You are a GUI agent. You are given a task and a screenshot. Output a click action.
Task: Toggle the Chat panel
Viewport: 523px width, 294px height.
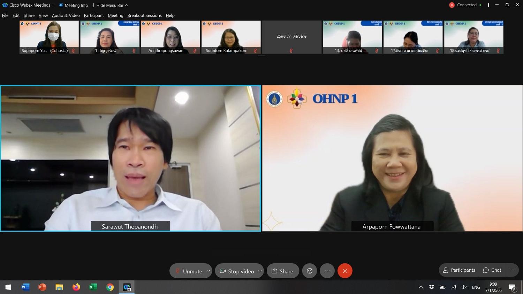point(492,270)
